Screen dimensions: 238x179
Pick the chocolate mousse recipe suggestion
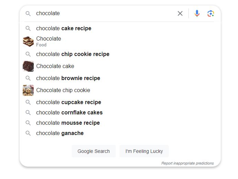pos(68,123)
